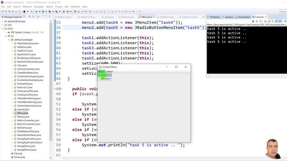Click the New file toolbar icon
This screenshot has width=287, height=161.
pyautogui.click(x=3, y=12)
